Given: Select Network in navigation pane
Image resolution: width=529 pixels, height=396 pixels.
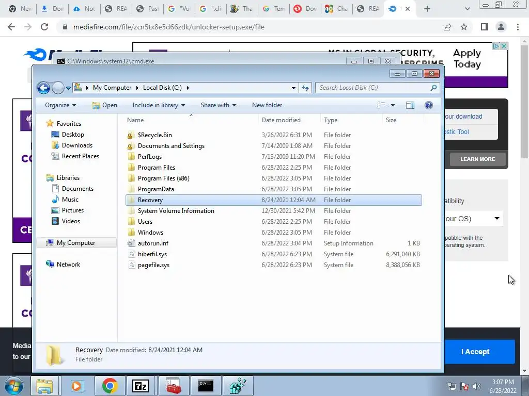Looking at the screenshot, I should pos(63,265).
